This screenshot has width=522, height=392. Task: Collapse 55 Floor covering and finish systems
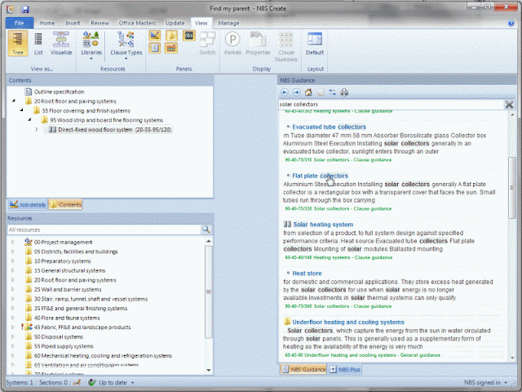[22, 110]
